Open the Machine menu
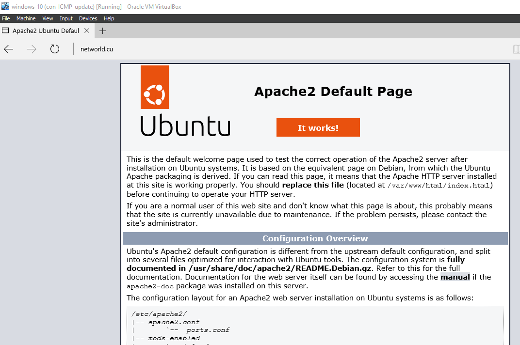The image size is (520, 345). [x=26, y=18]
